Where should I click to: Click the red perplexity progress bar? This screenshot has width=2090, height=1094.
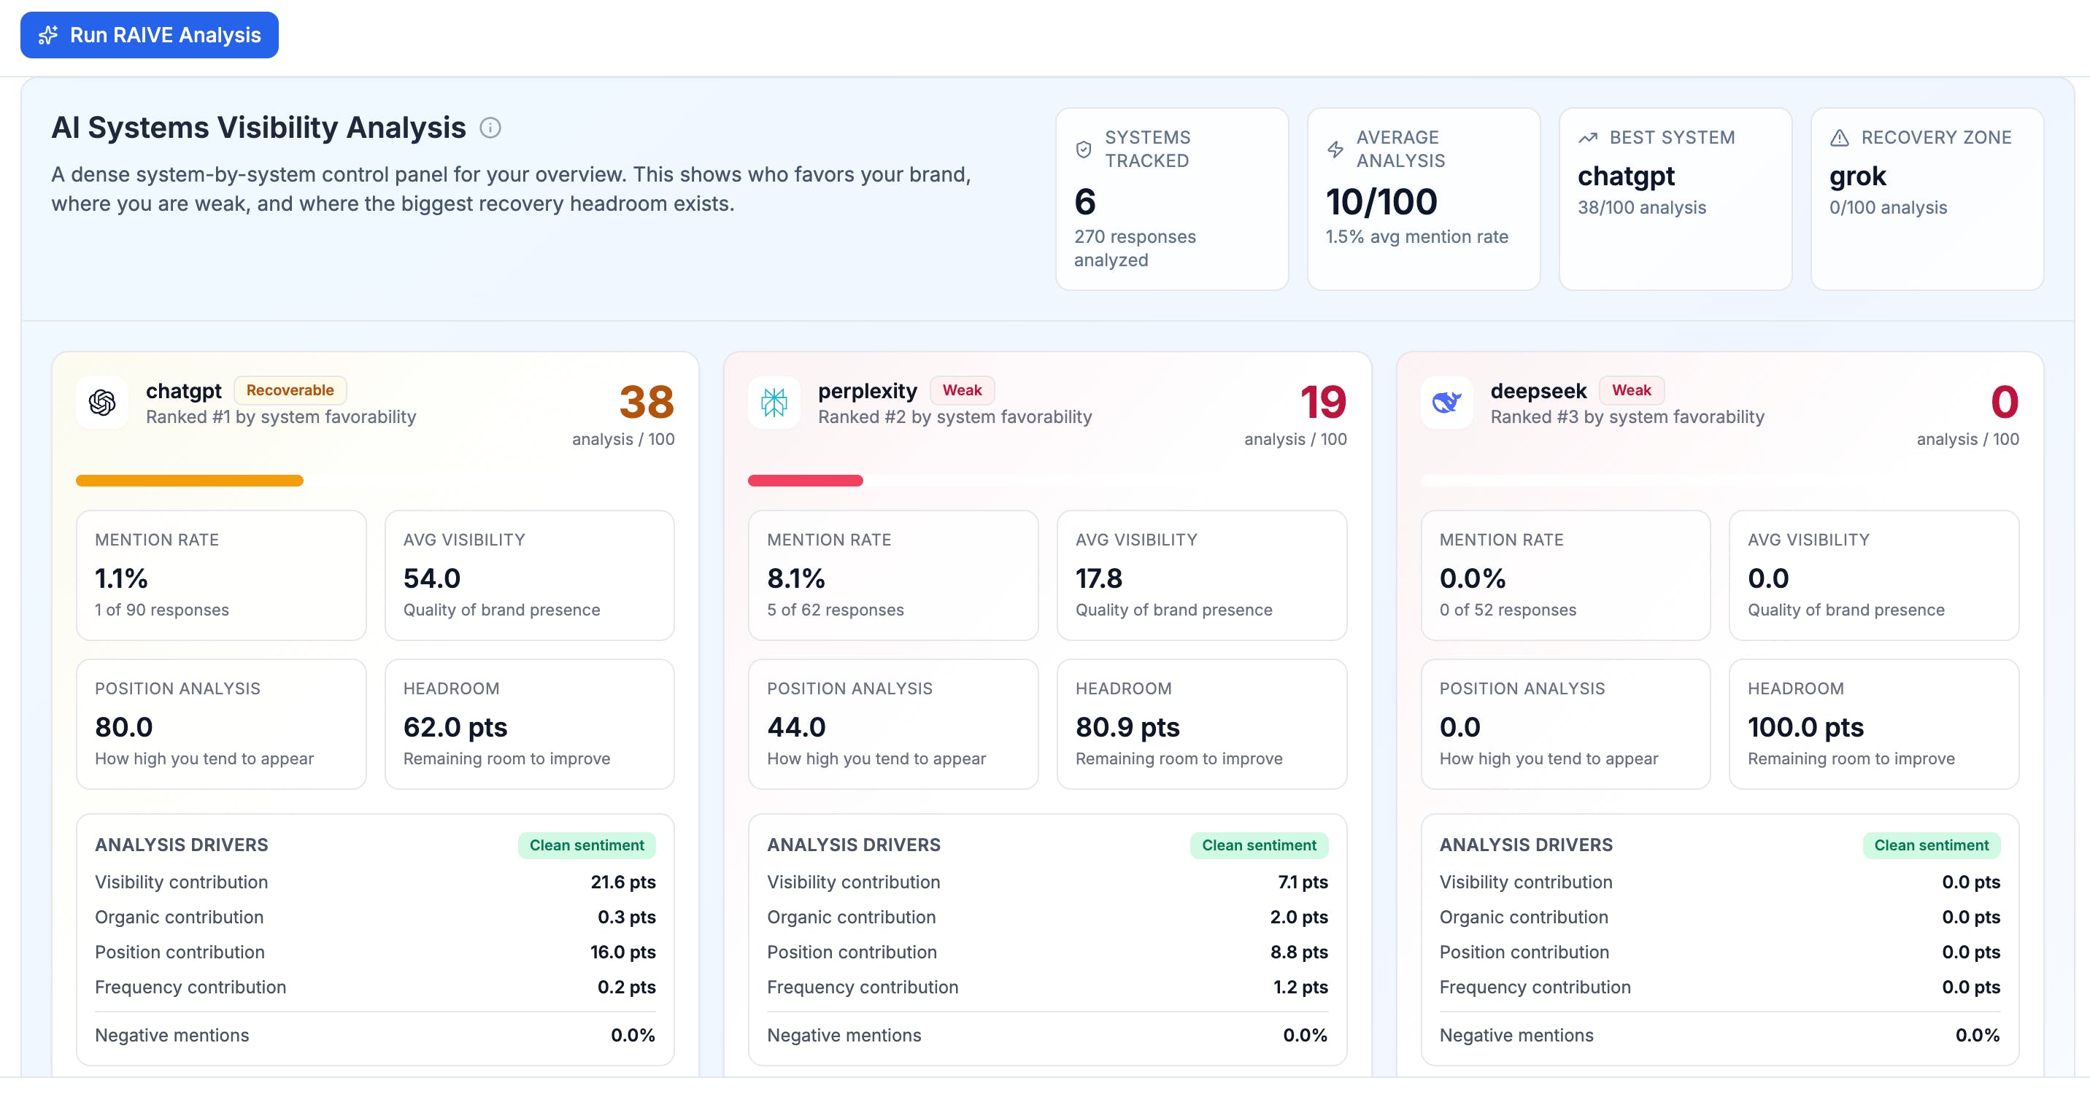805,481
